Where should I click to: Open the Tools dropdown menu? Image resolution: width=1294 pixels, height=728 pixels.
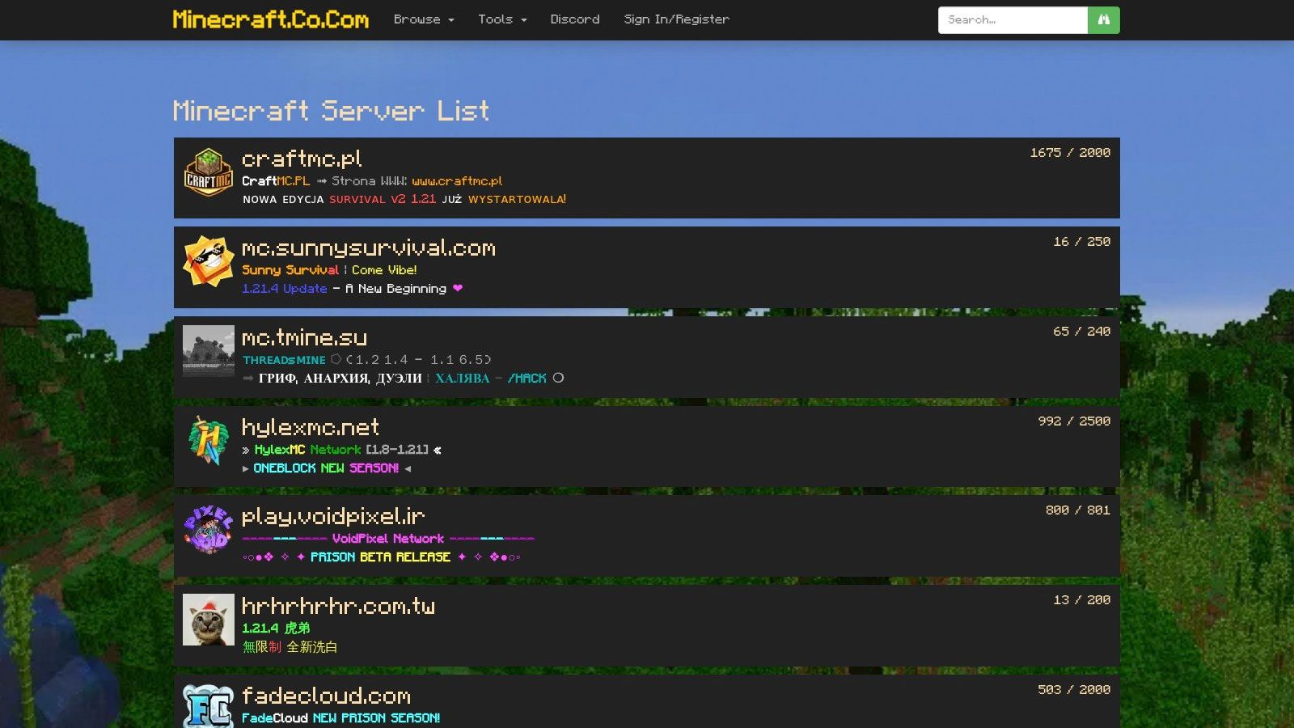tap(501, 19)
